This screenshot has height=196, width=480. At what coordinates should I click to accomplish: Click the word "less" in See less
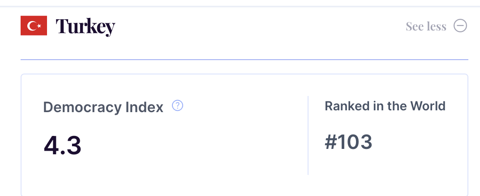[436, 26]
